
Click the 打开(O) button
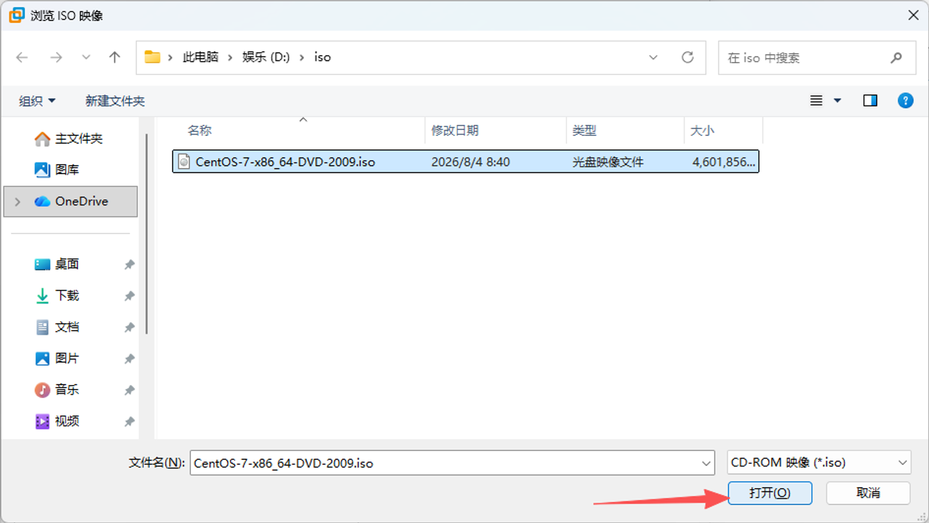[770, 493]
